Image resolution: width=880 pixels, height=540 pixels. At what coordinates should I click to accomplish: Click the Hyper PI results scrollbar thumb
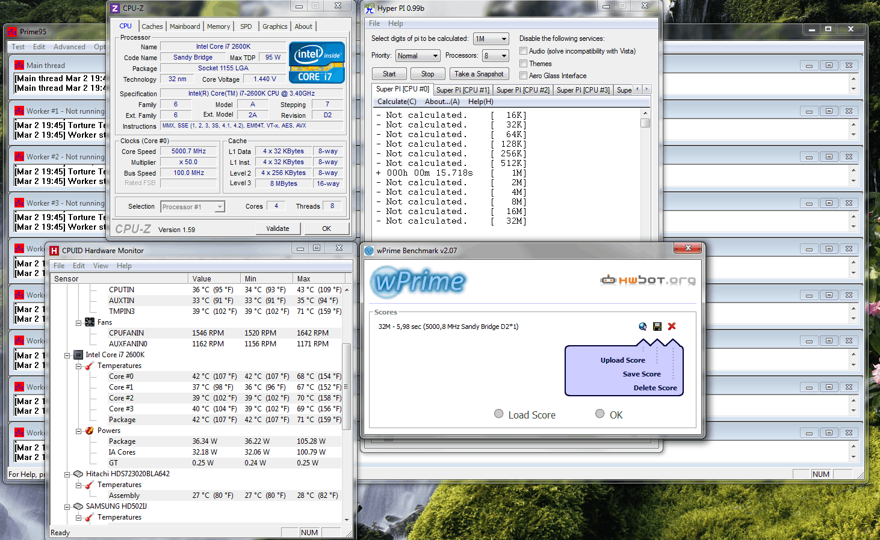(645, 123)
